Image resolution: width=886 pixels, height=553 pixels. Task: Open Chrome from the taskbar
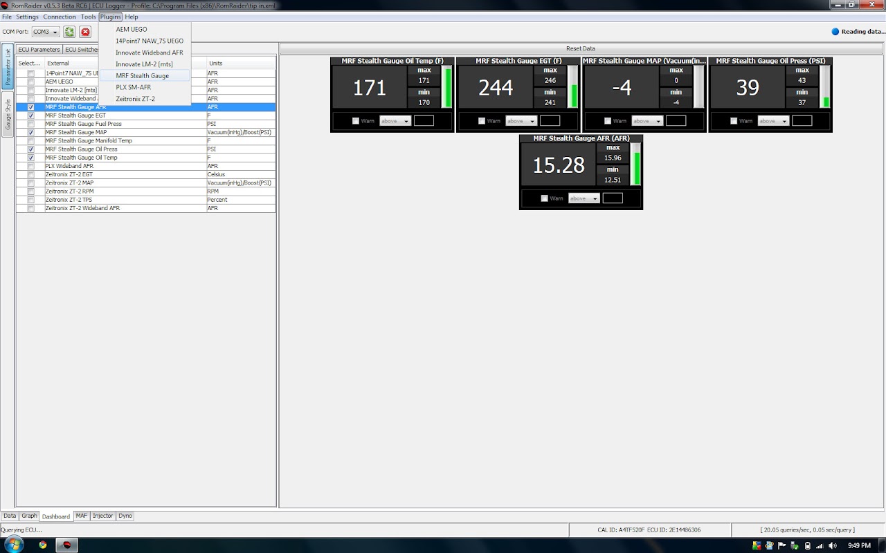43,545
